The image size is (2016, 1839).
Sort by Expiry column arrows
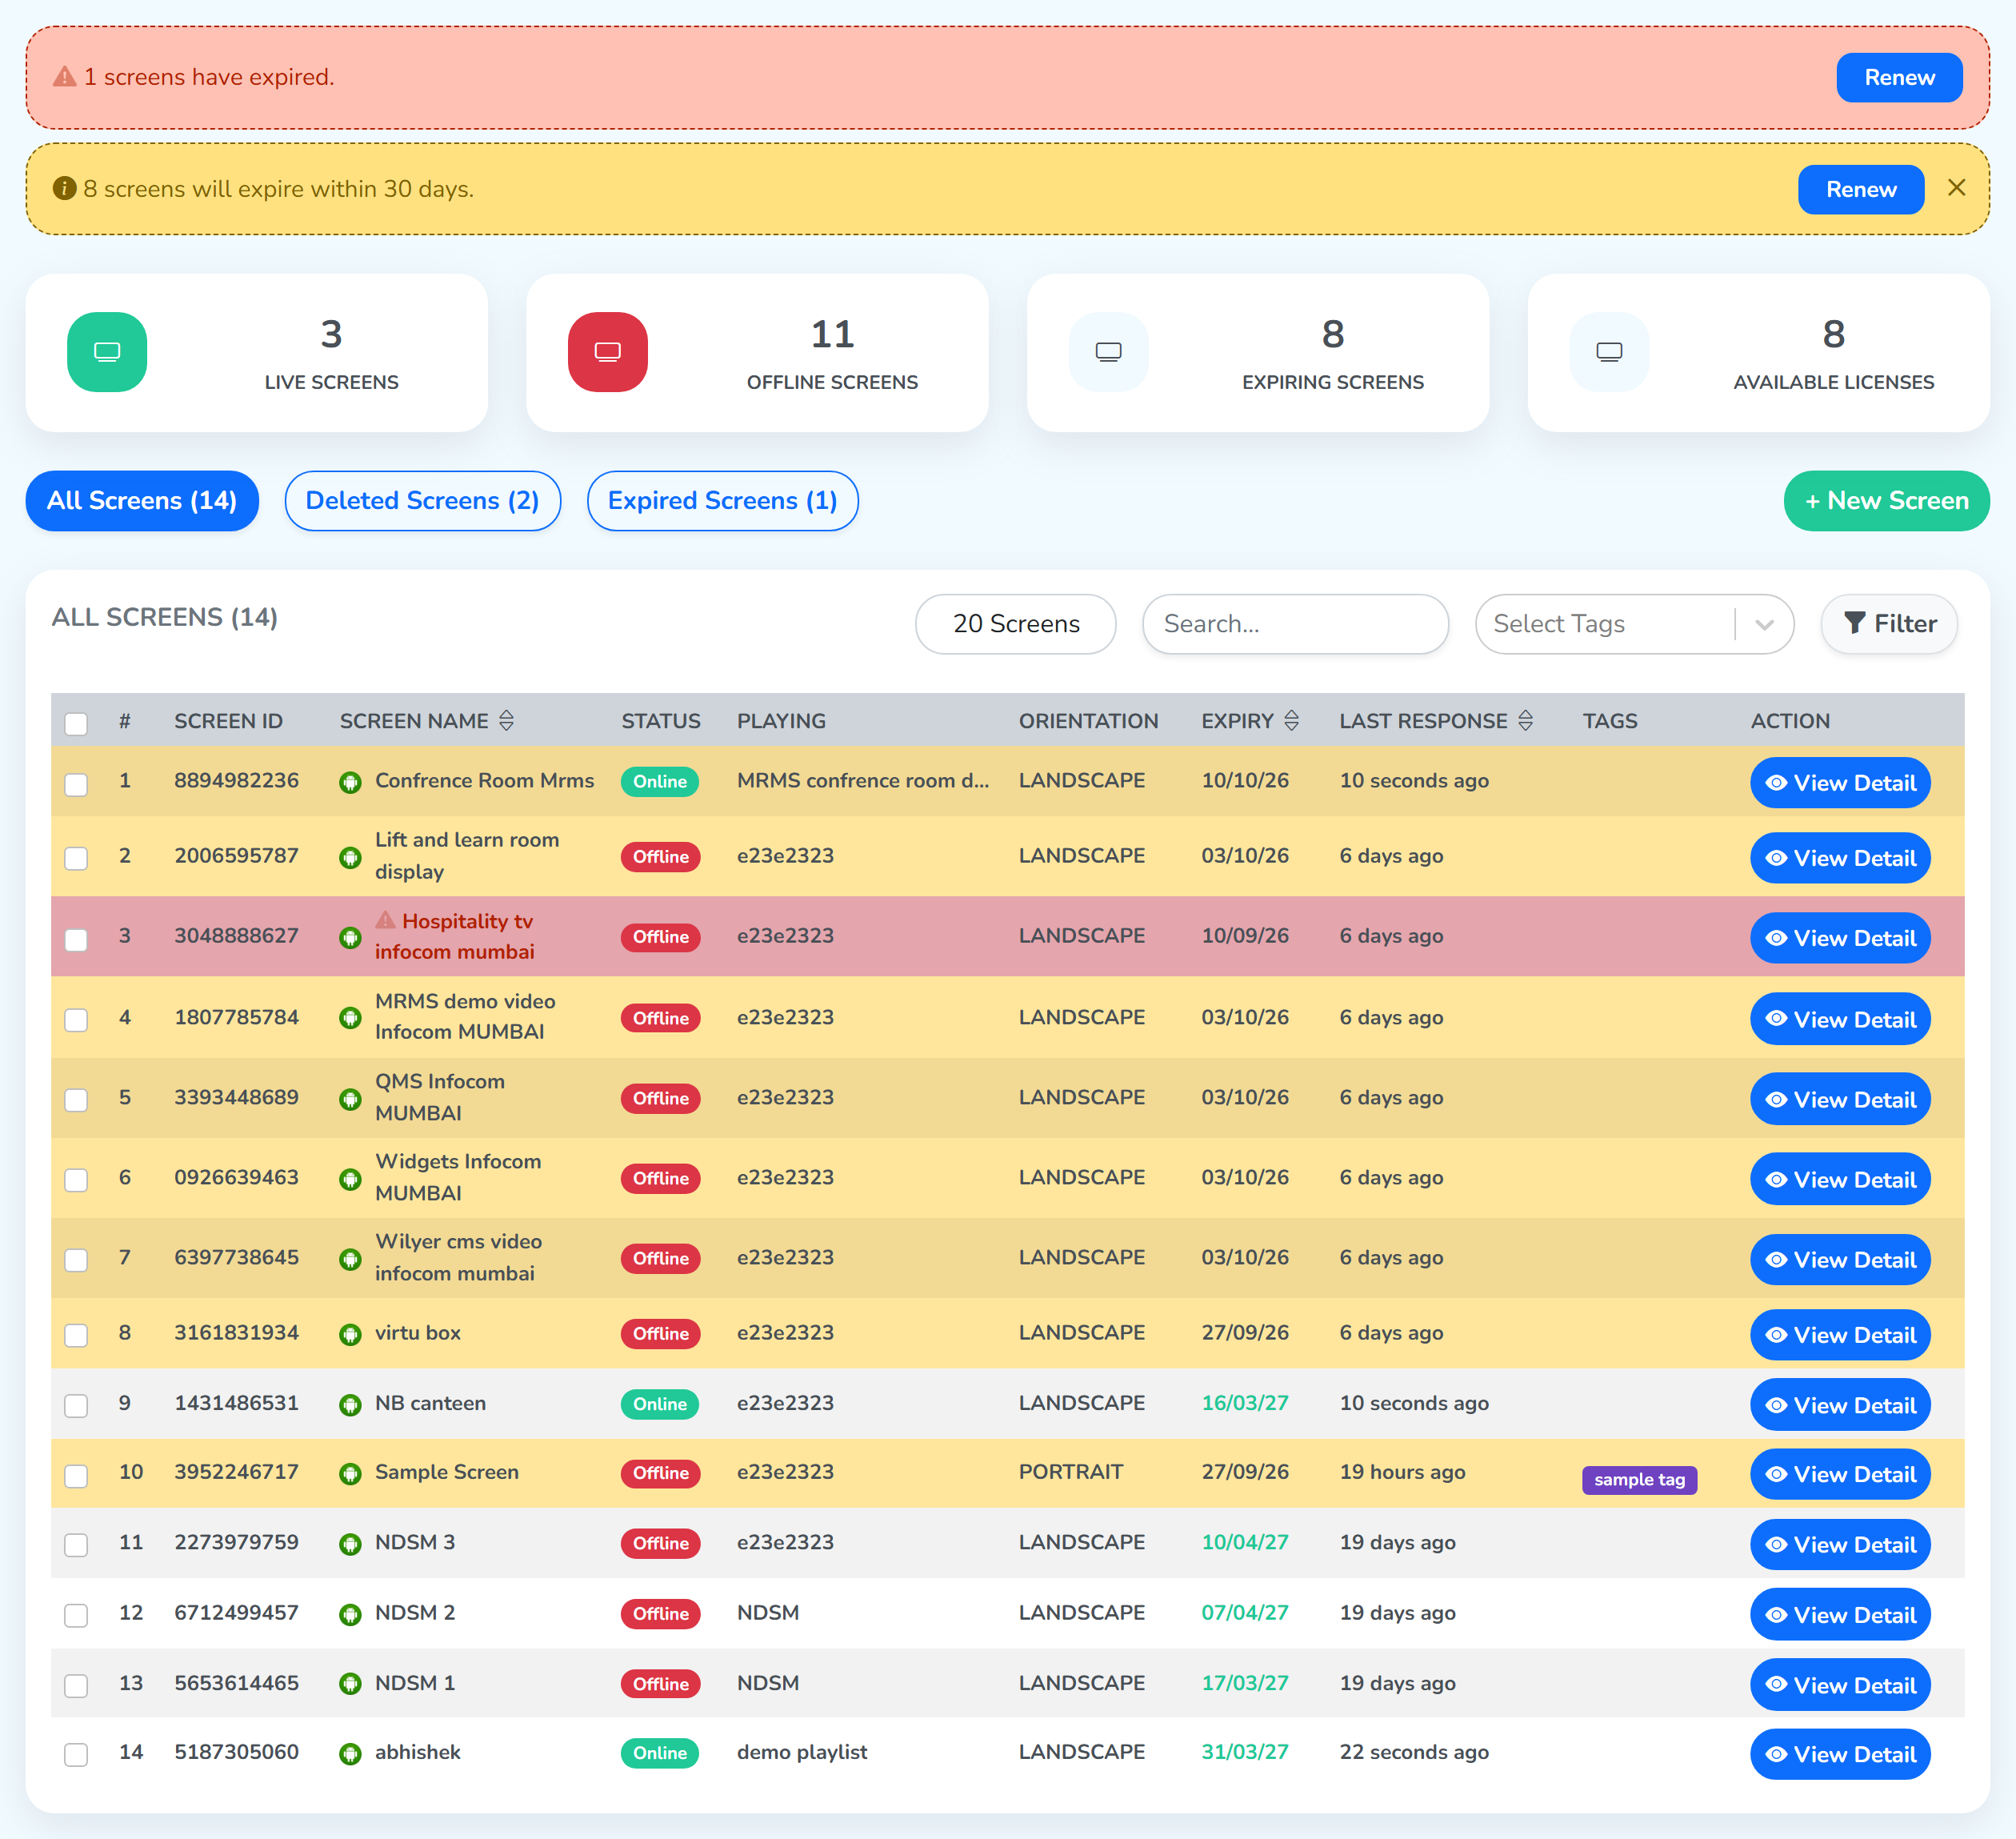(1292, 720)
